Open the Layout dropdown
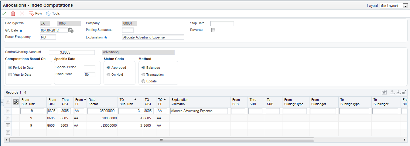Screen dimensions: 410x146 click(x=405, y=6)
